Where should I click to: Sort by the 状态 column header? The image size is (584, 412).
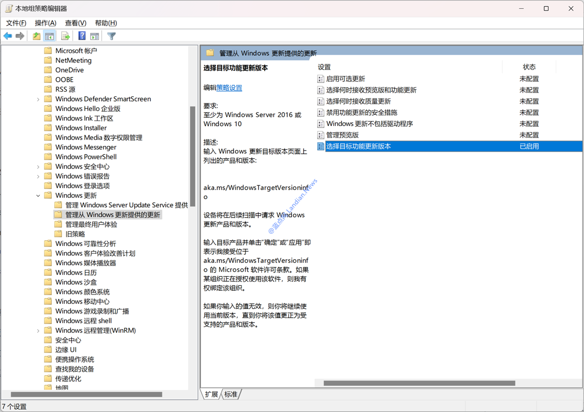[x=529, y=67]
